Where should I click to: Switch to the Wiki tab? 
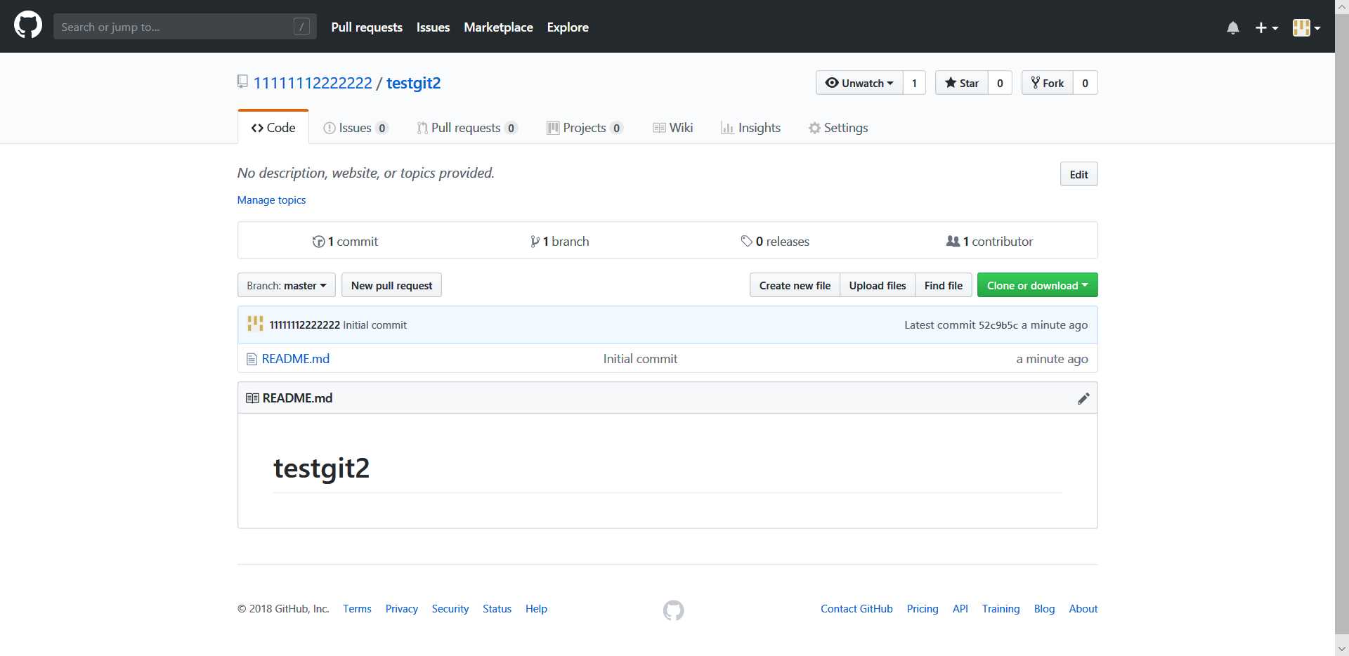pyautogui.click(x=672, y=128)
